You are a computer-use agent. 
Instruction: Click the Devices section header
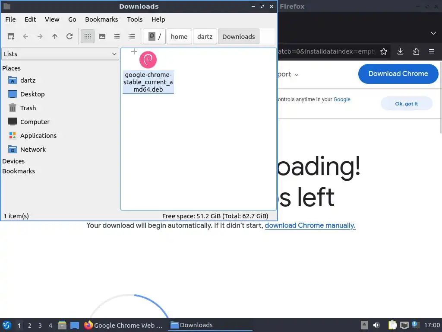13,161
